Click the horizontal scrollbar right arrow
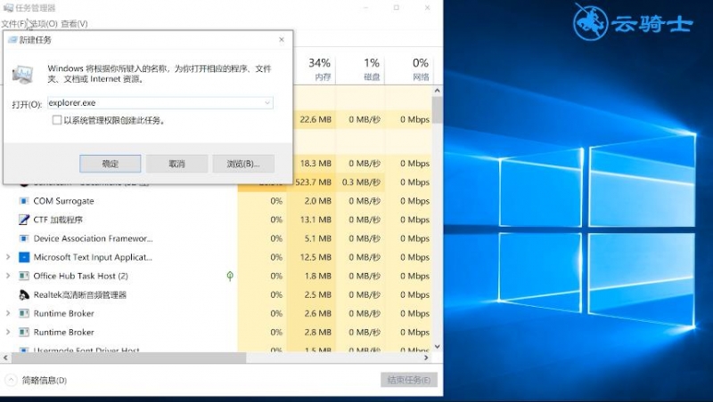The height and width of the screenshot is (402, 713). tap(426, 358)
